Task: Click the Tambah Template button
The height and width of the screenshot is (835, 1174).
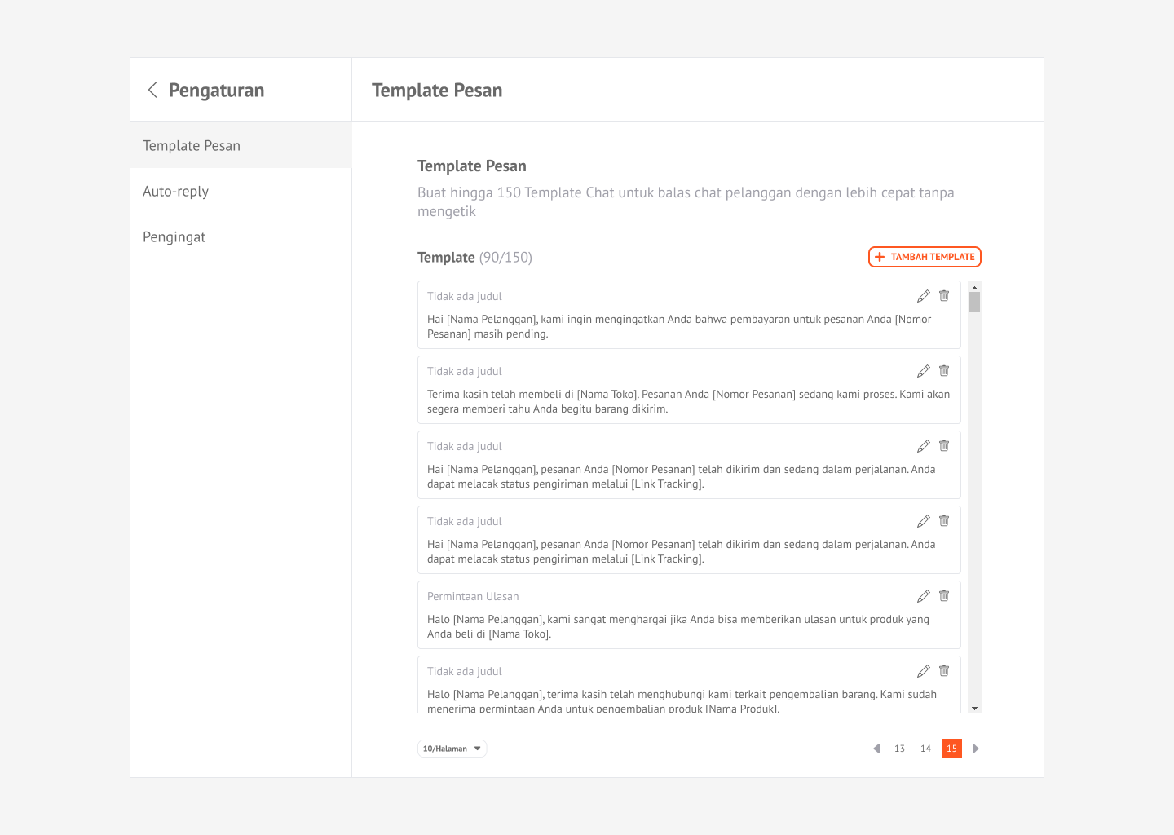Action: pyautogui.click(x=925, y=257)
